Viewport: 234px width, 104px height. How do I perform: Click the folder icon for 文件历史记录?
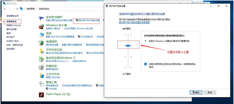click(41, 51)
